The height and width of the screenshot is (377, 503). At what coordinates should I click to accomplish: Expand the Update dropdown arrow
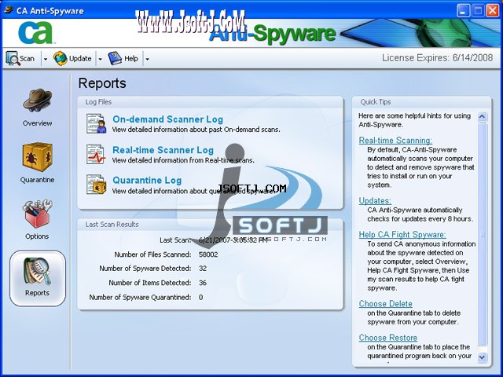(100, 59)
